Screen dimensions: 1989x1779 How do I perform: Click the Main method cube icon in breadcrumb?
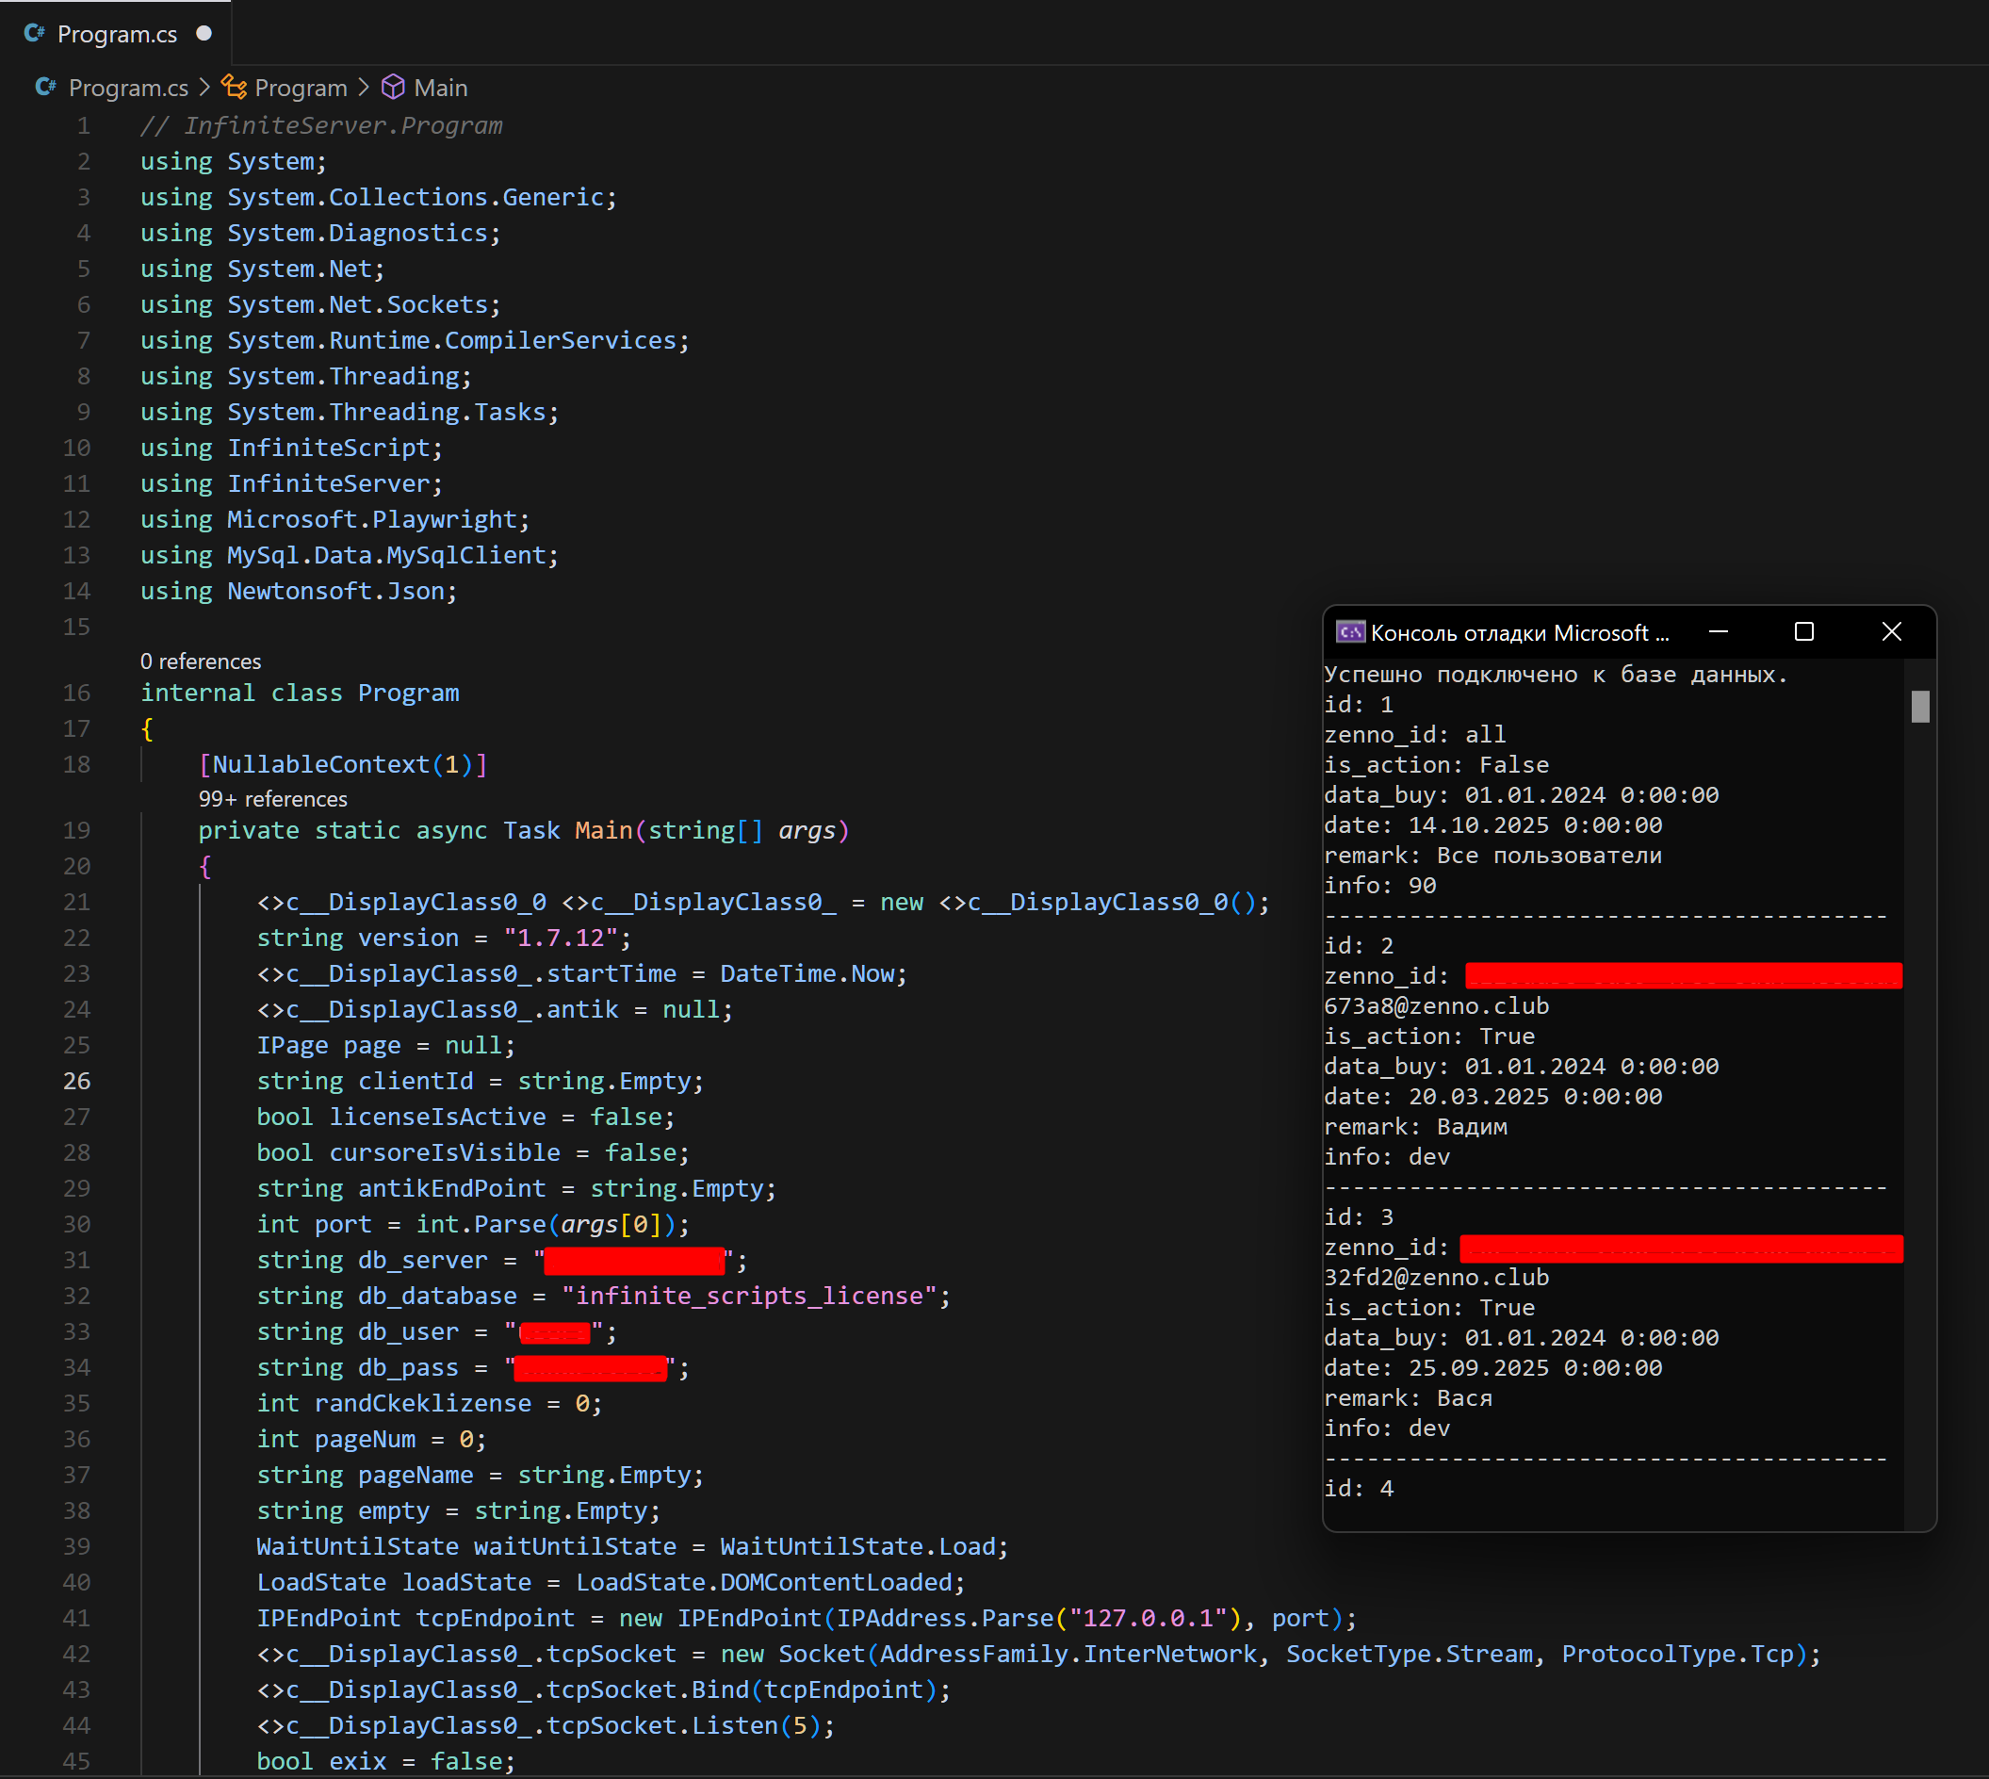coord(393,87)
